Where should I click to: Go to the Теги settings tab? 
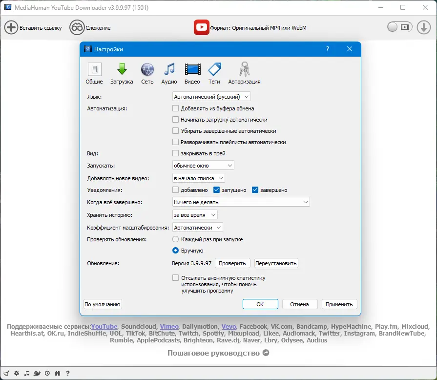coord(214,73)
